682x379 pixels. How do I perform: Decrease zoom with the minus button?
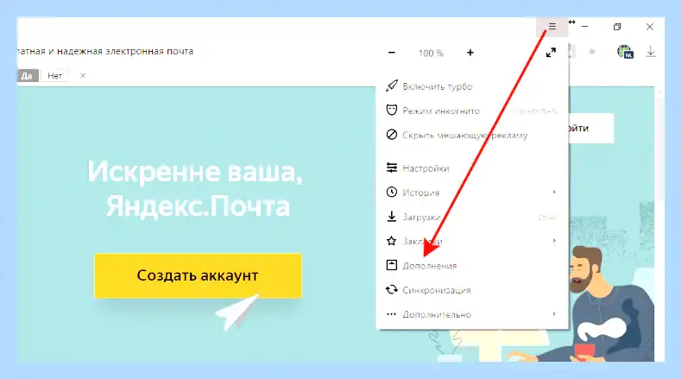pyautogui.click(x=391, y=53)
